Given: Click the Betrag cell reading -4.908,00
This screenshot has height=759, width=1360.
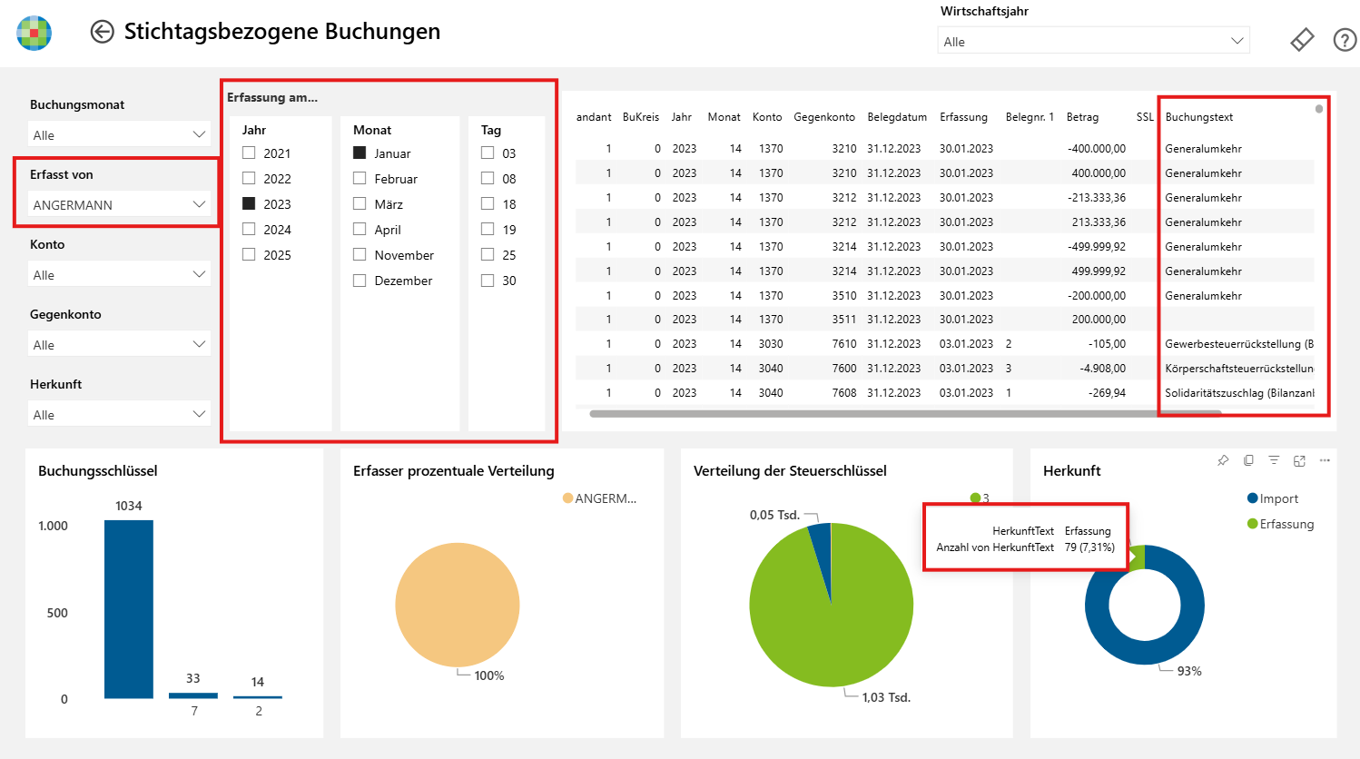Looking at the screenshot, I should 1102,369.
